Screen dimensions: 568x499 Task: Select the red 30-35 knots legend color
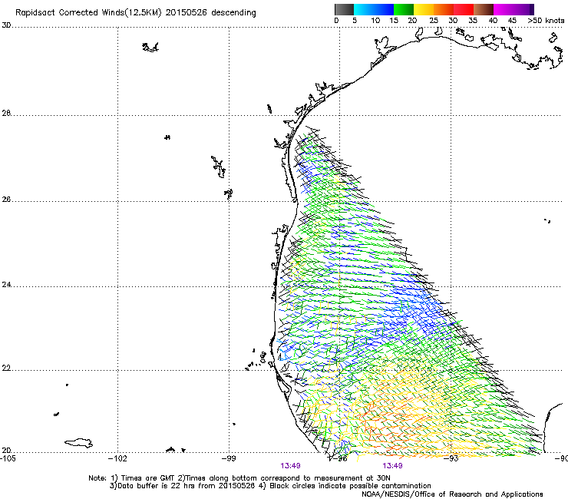464,9
